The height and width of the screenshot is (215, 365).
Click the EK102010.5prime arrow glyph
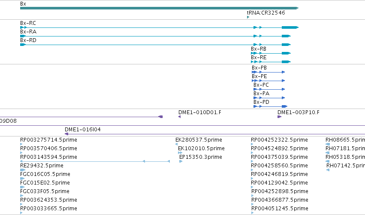[180, 153]
